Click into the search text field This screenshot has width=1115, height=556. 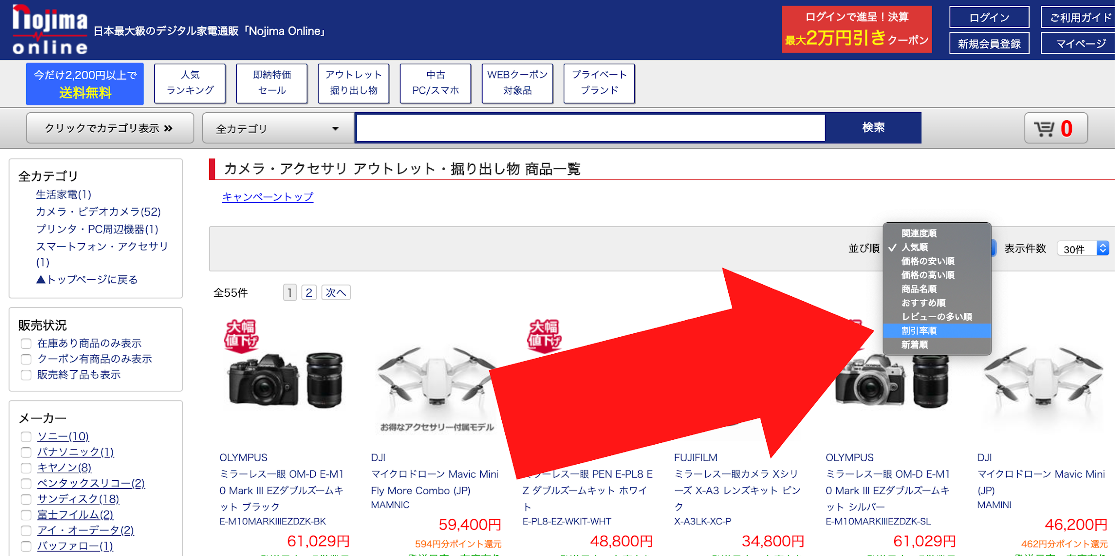[591, 128]
